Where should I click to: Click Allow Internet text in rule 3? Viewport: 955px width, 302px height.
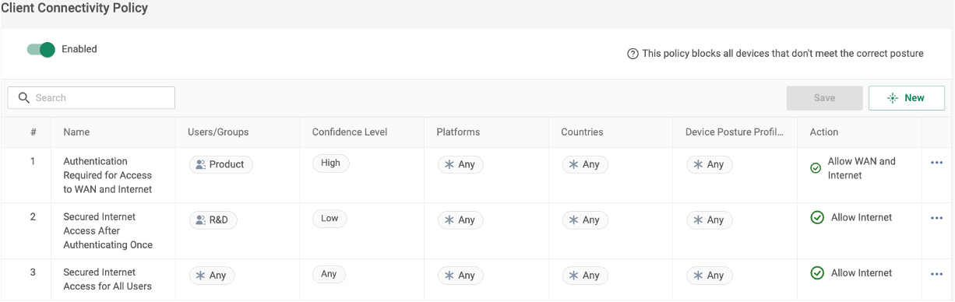(862, 273)
